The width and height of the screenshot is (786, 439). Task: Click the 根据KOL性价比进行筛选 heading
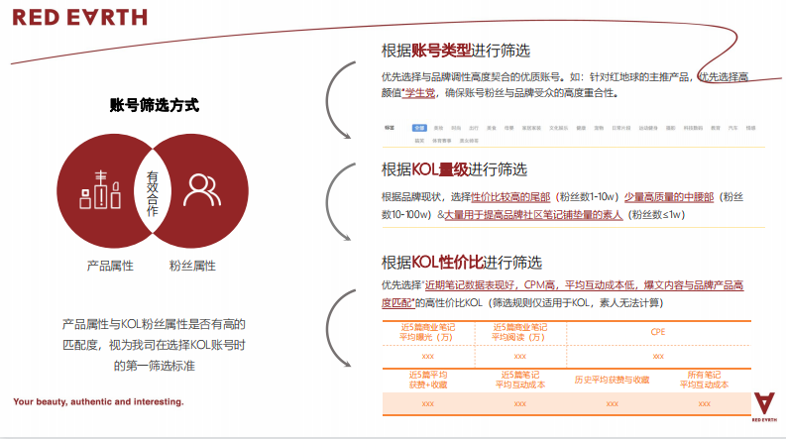tap(462, 262)
